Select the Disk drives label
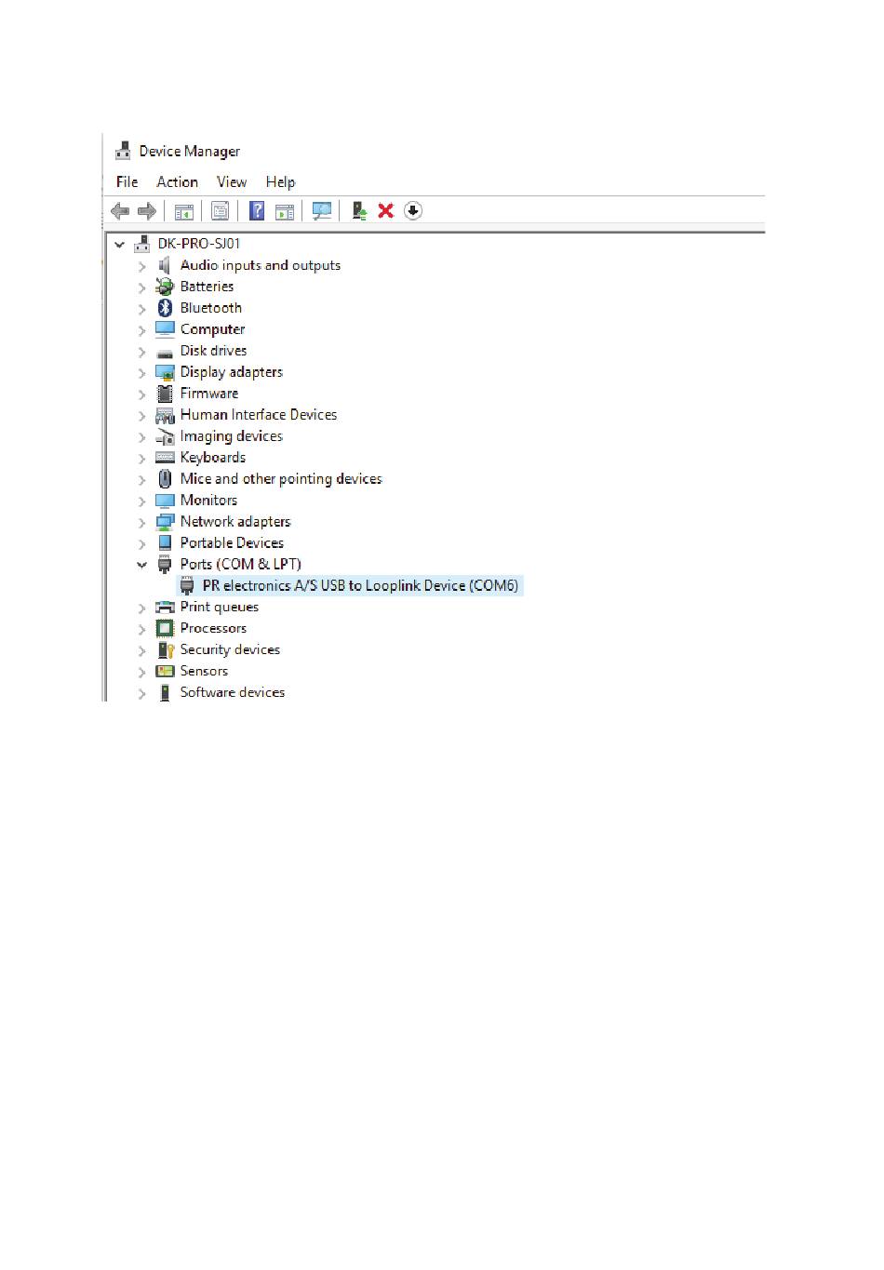Screen dimensions: 884x1270 213,351
